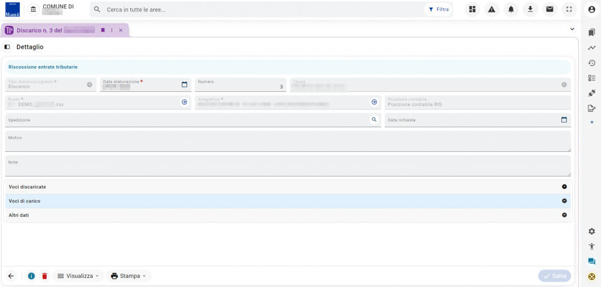Viewport: 601px width, 287px height.
Task: Open the history clock sidebar icon
Action: [592, 63]
